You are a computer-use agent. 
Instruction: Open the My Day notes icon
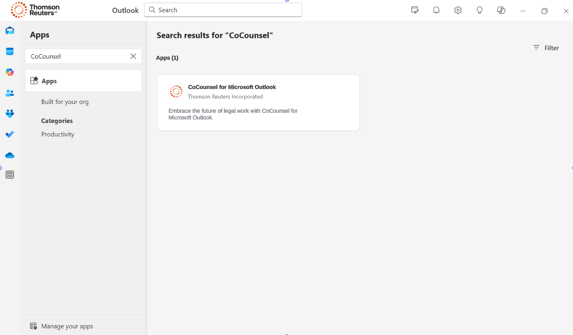coord(415,10)
